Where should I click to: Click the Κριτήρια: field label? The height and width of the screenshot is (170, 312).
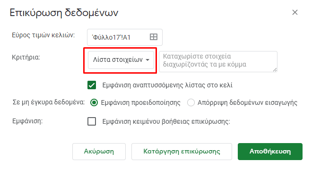click(x=26, y=57)
